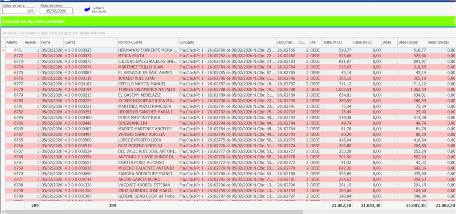Select asiento 6785 PEREZ MARTINEZ RAUL
456x214 pixels.
click(147, 117)
